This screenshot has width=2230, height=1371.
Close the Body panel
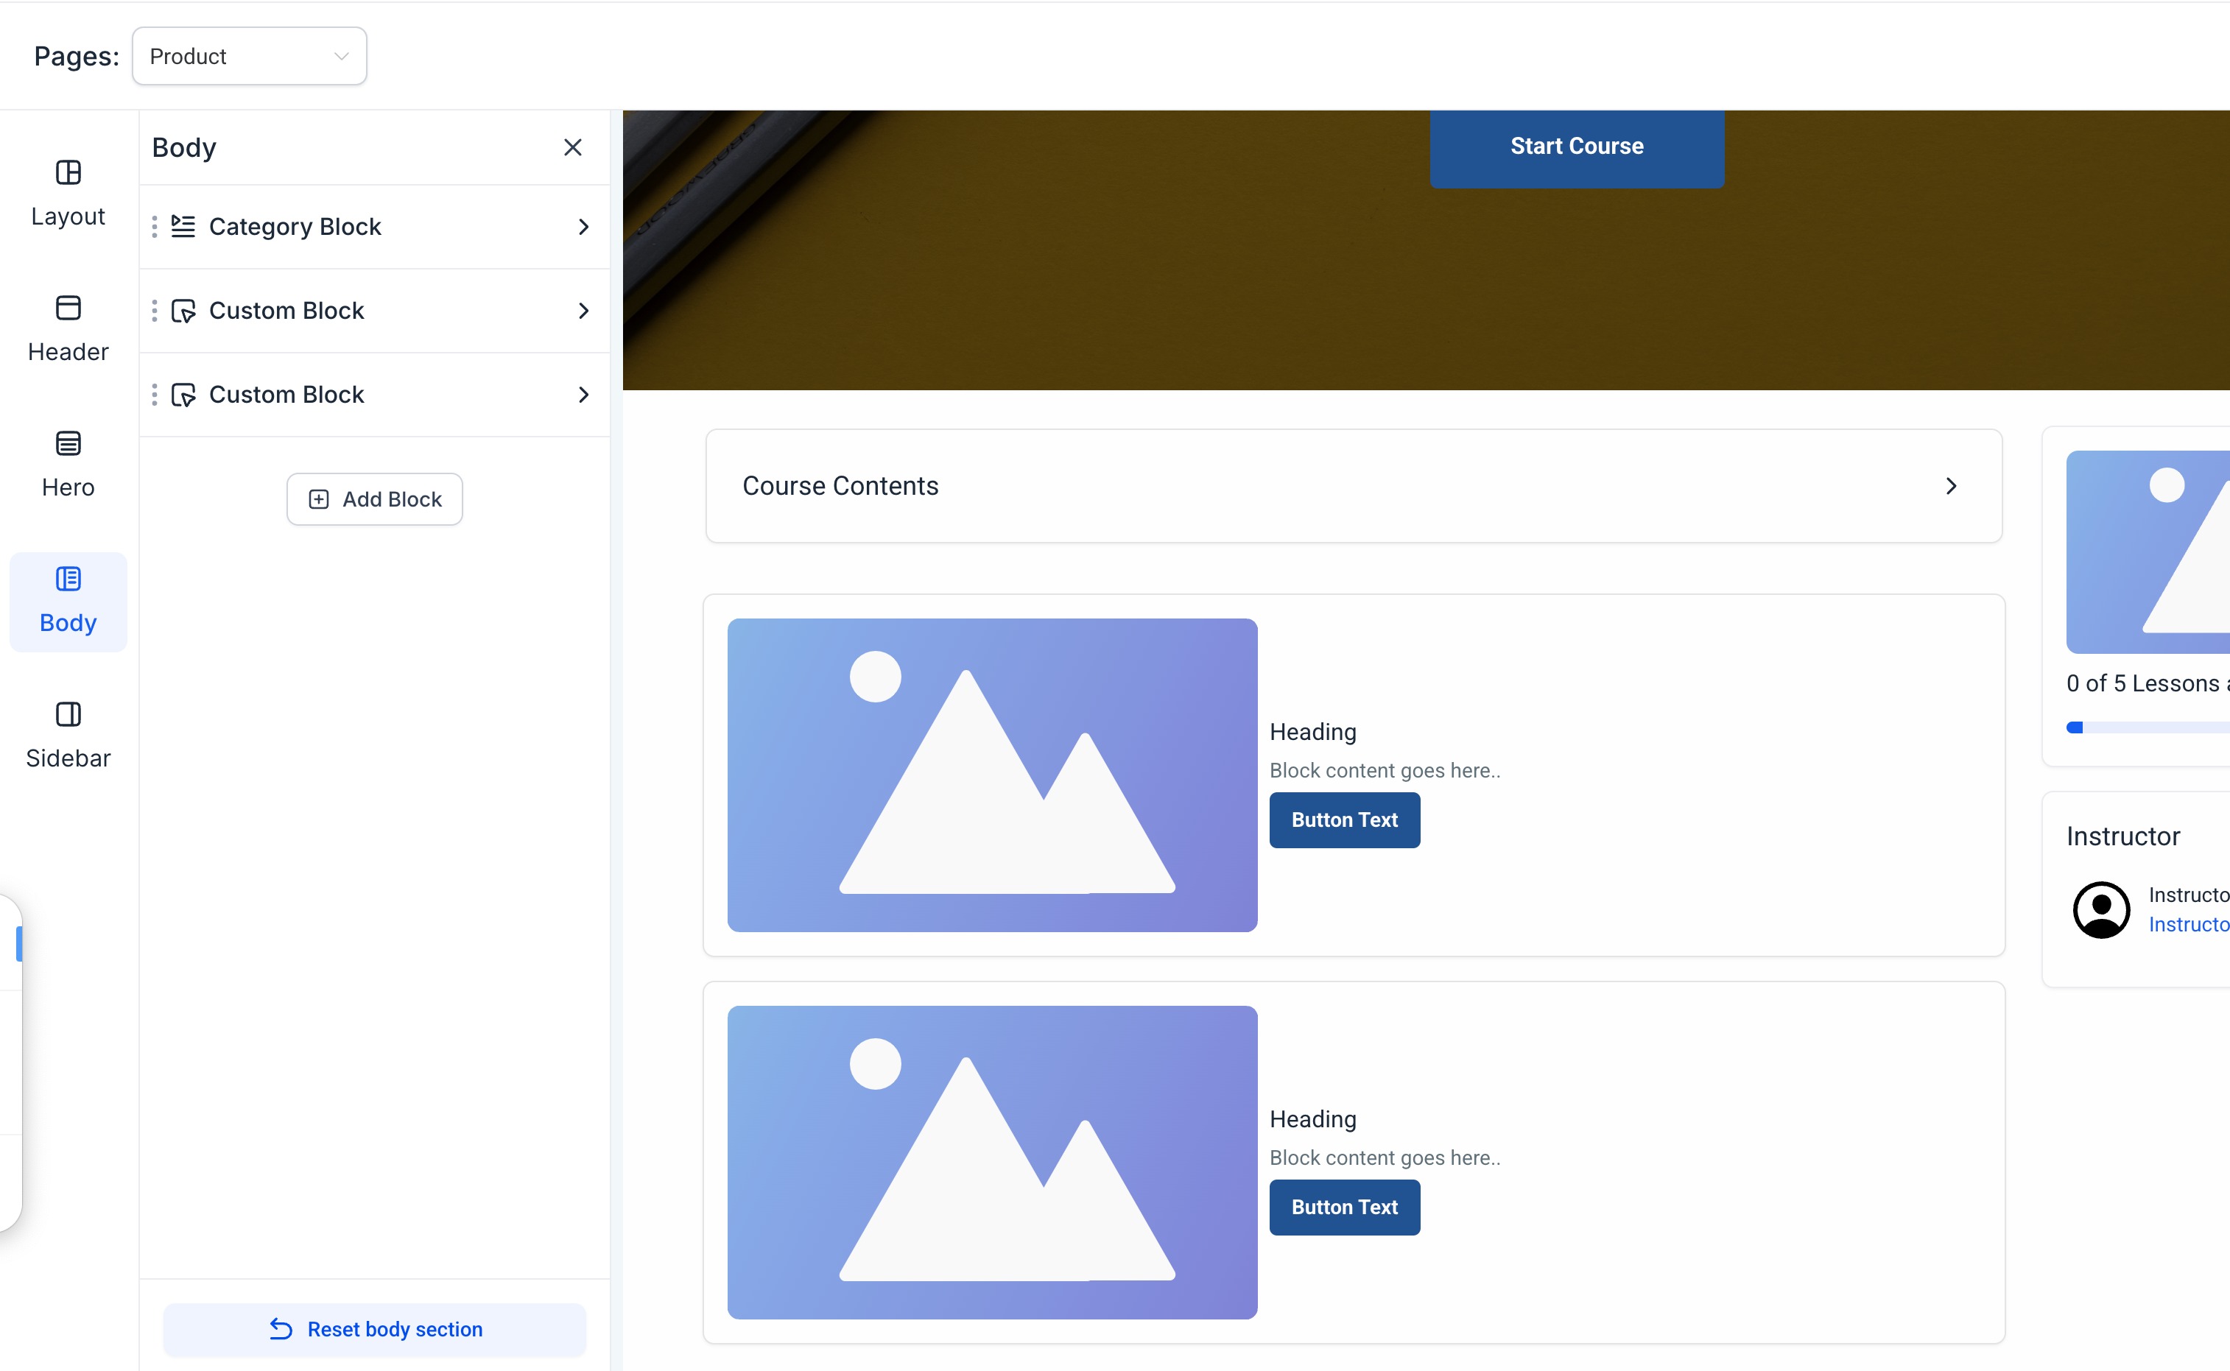tap(572, 148)
